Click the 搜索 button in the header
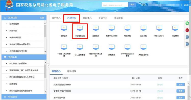The height and width of the screenshot is (100, 191). (x=132, y=5)
